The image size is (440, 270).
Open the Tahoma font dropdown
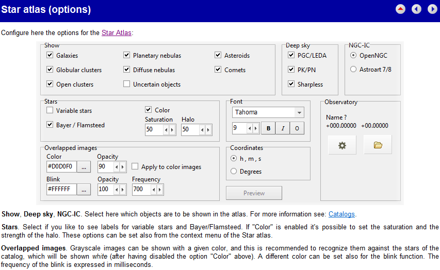(x=299, y=112)
